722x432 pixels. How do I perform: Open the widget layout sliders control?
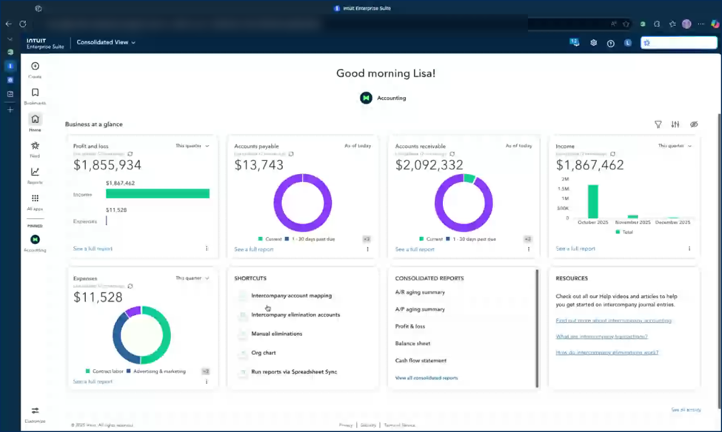point(675,124)
